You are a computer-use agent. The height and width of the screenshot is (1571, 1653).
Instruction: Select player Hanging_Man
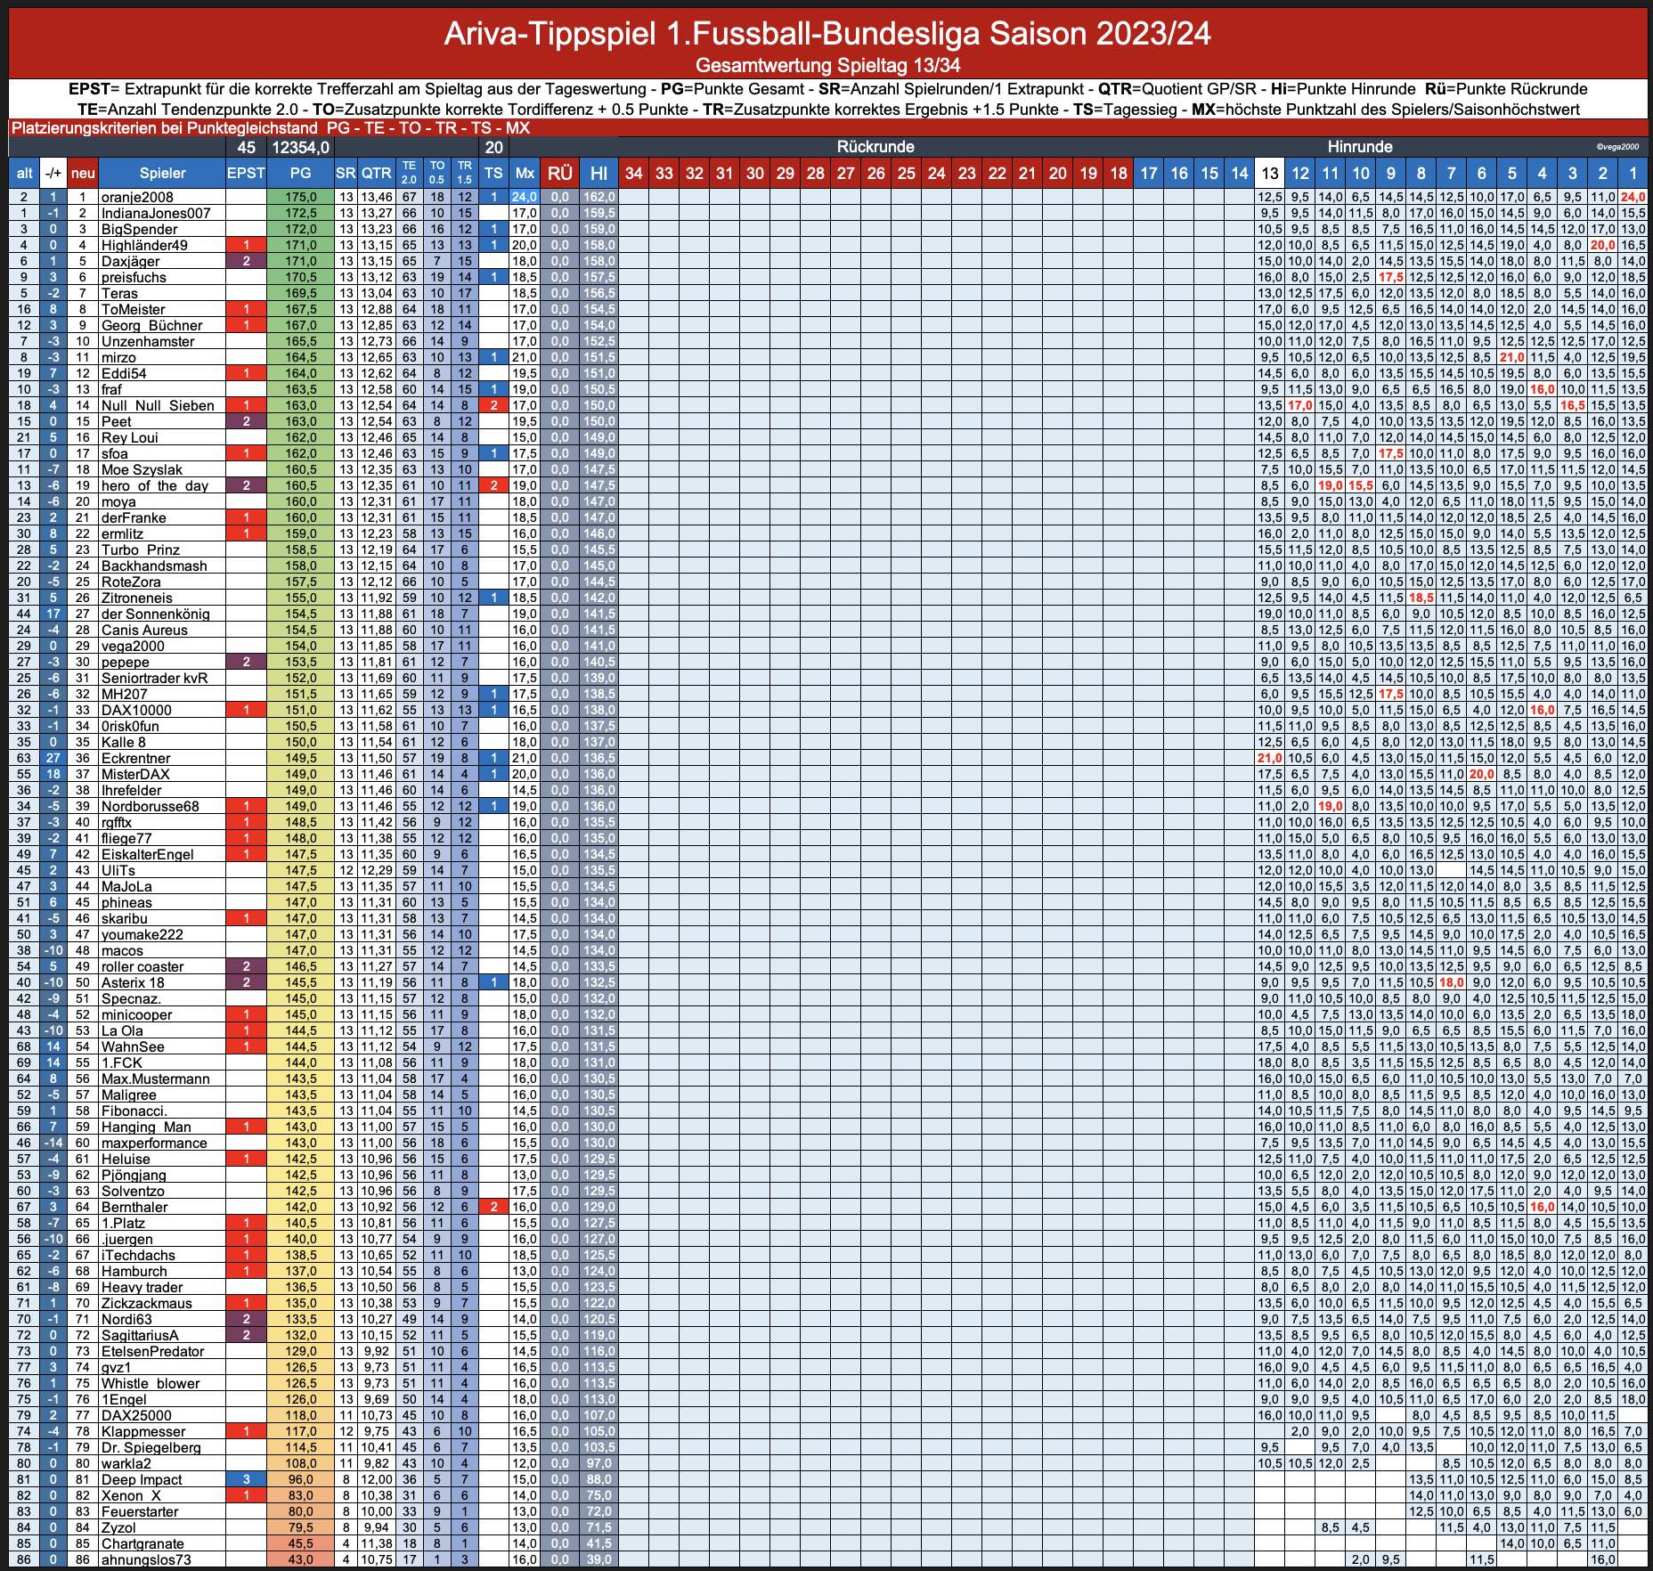pyautogui.click(x=146, y=1127)
